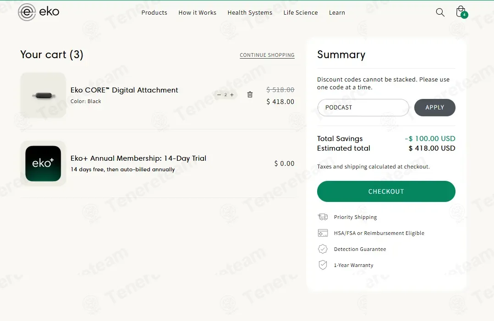Follow the Continue Shopping link
Screen dimensions: 494x321
click(x=267, y=55)
